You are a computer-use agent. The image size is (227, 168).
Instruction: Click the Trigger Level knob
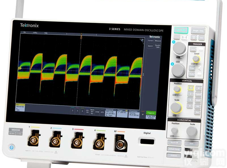point(196,59)
